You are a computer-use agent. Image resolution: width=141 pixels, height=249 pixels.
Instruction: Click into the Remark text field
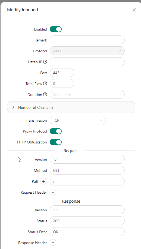[x=87, y=40]
